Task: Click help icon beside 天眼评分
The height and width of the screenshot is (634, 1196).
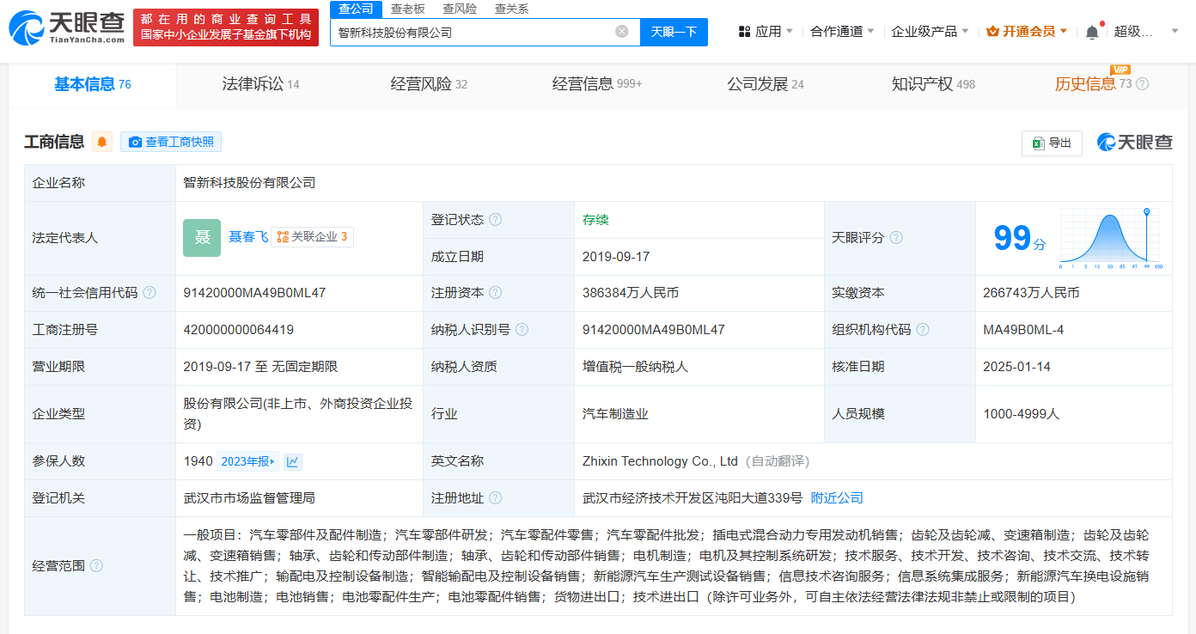Action: (x=896, y=238)
